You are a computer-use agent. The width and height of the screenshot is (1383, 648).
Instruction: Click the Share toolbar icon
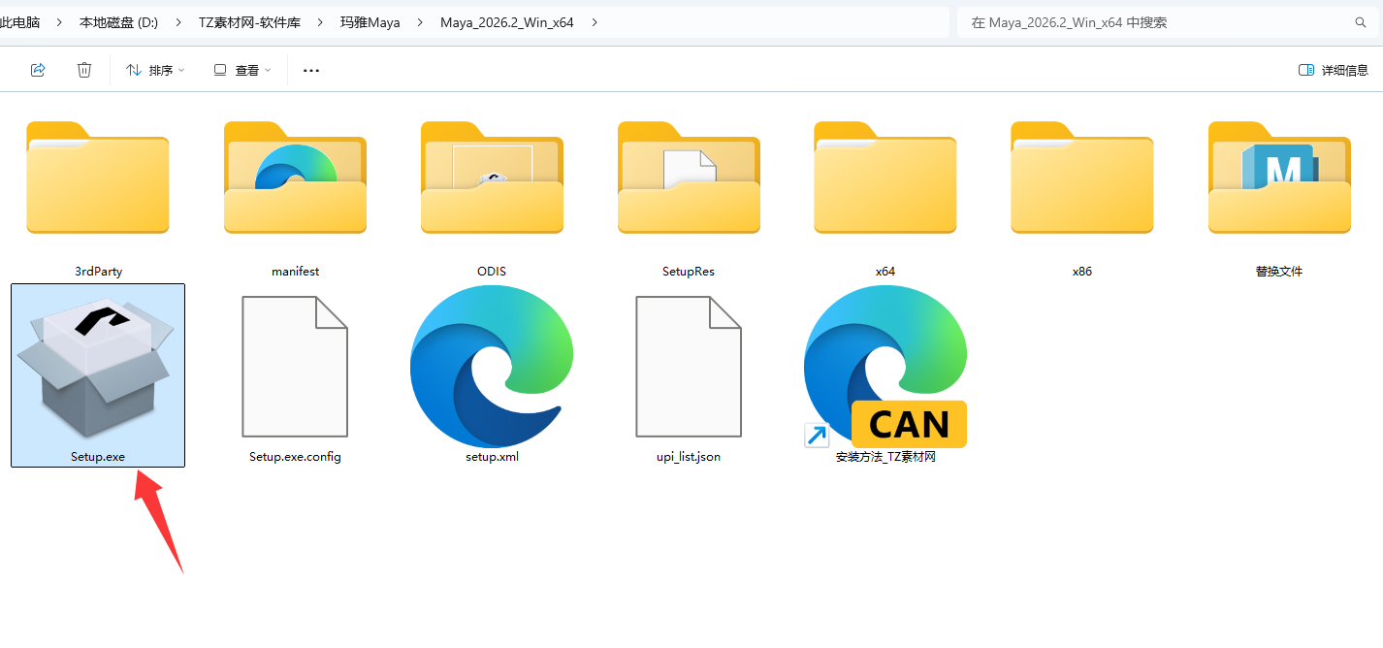[38, 70]
